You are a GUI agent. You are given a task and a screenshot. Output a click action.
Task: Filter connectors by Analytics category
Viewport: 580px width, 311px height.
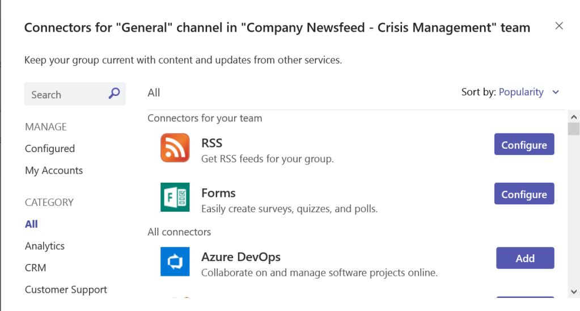pyautogui.click(x=45, y=246)
